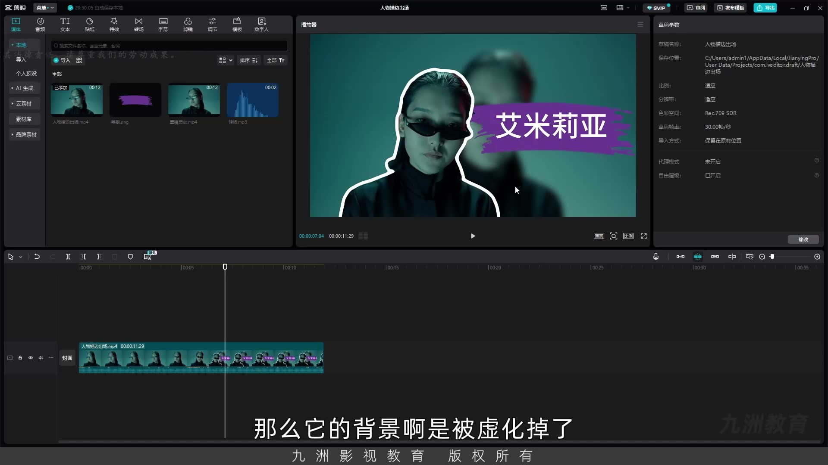Click the undo arrow in timeline toolbar
This screenshot has width=828, height=465.
[37, 257]
